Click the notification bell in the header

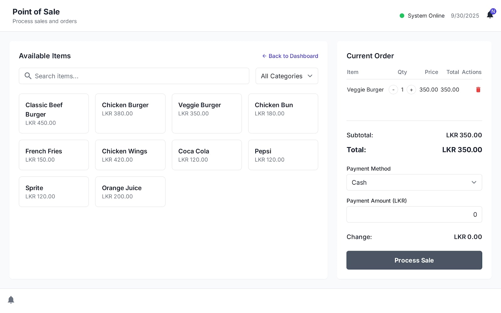click(x=490, y=15)
